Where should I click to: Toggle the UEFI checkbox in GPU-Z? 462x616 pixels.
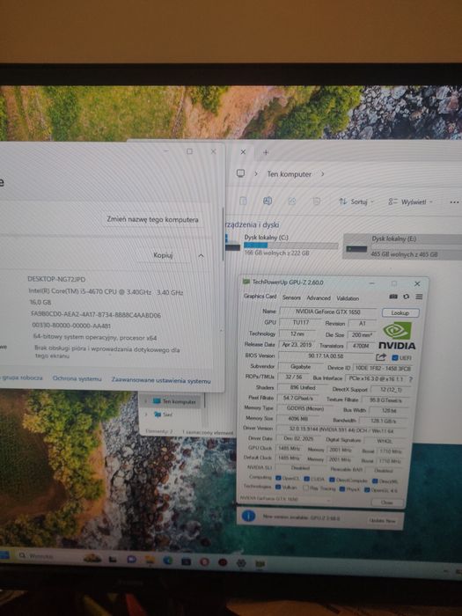pyautogui.click(x=395, y=358)
